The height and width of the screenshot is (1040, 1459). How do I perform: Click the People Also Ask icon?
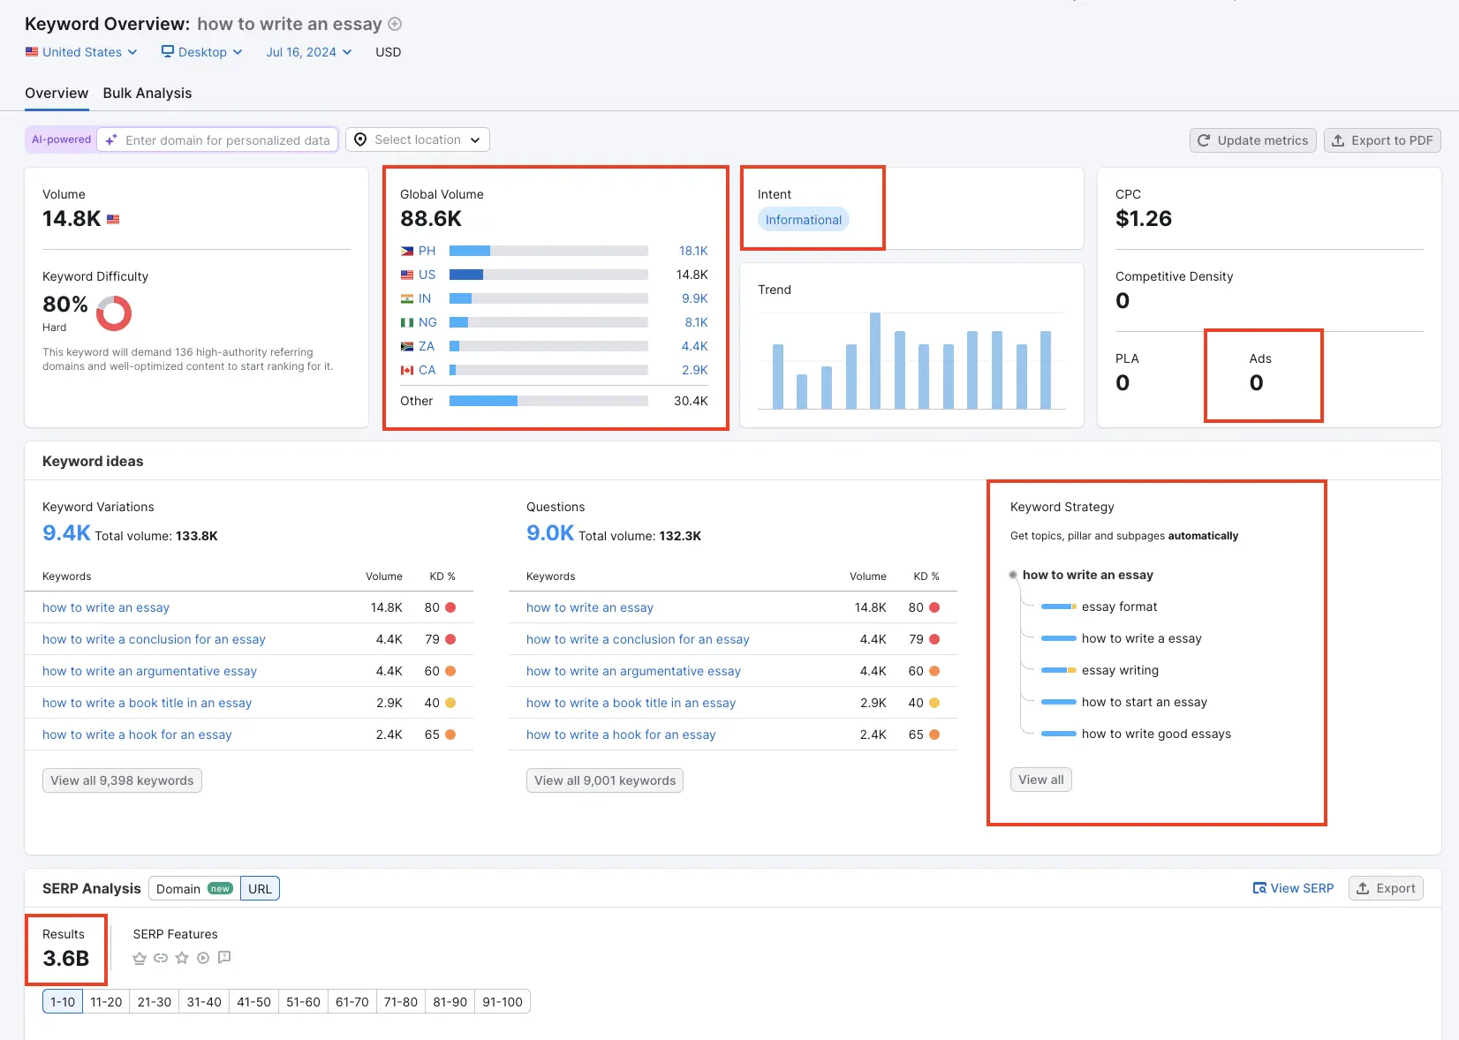(x=224, y=958)
